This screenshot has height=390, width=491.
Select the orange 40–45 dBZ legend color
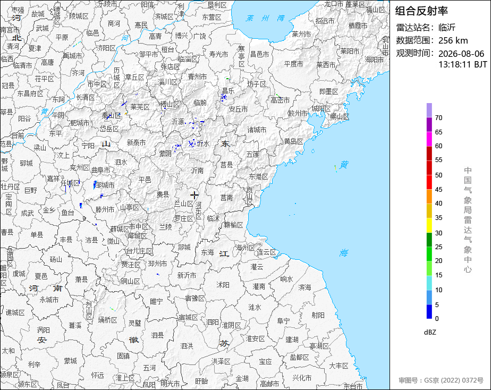coord(429,197)
